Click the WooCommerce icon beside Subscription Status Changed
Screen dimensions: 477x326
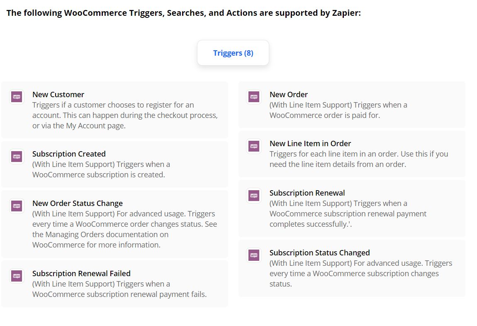(254, 255)
